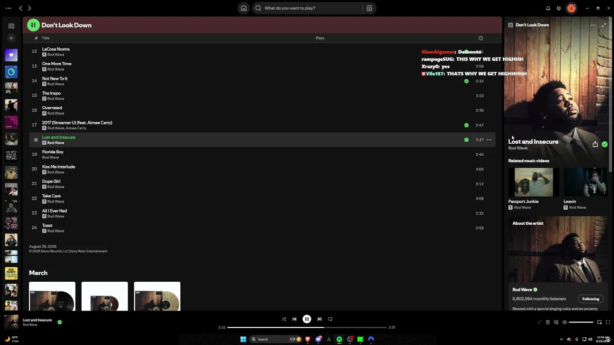Open the three-dot app menu
Screen dimensions: 614x345
(x=8, y=8)
